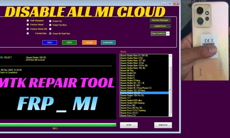Stop the running task with STOP
Screen dimensions: 230x138
click(x=129, y=125)
